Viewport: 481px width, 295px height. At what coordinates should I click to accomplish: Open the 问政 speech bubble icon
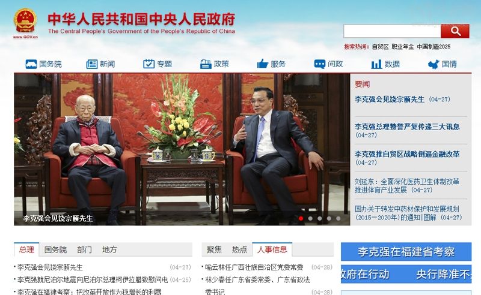coord(320,64)
